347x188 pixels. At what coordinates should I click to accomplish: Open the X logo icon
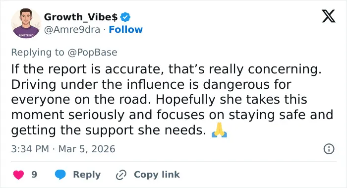[329, 16]
